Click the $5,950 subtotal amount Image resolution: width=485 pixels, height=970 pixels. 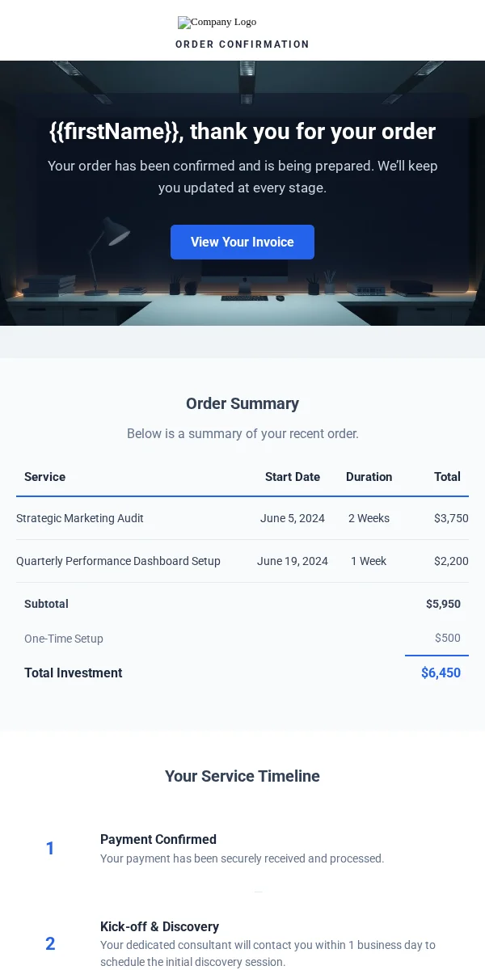[443, 604]
